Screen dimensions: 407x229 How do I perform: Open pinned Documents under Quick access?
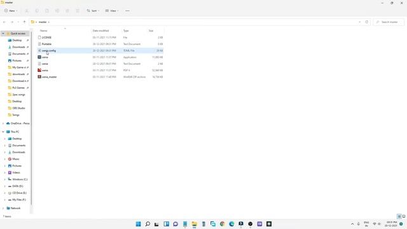tap(18, 53)
